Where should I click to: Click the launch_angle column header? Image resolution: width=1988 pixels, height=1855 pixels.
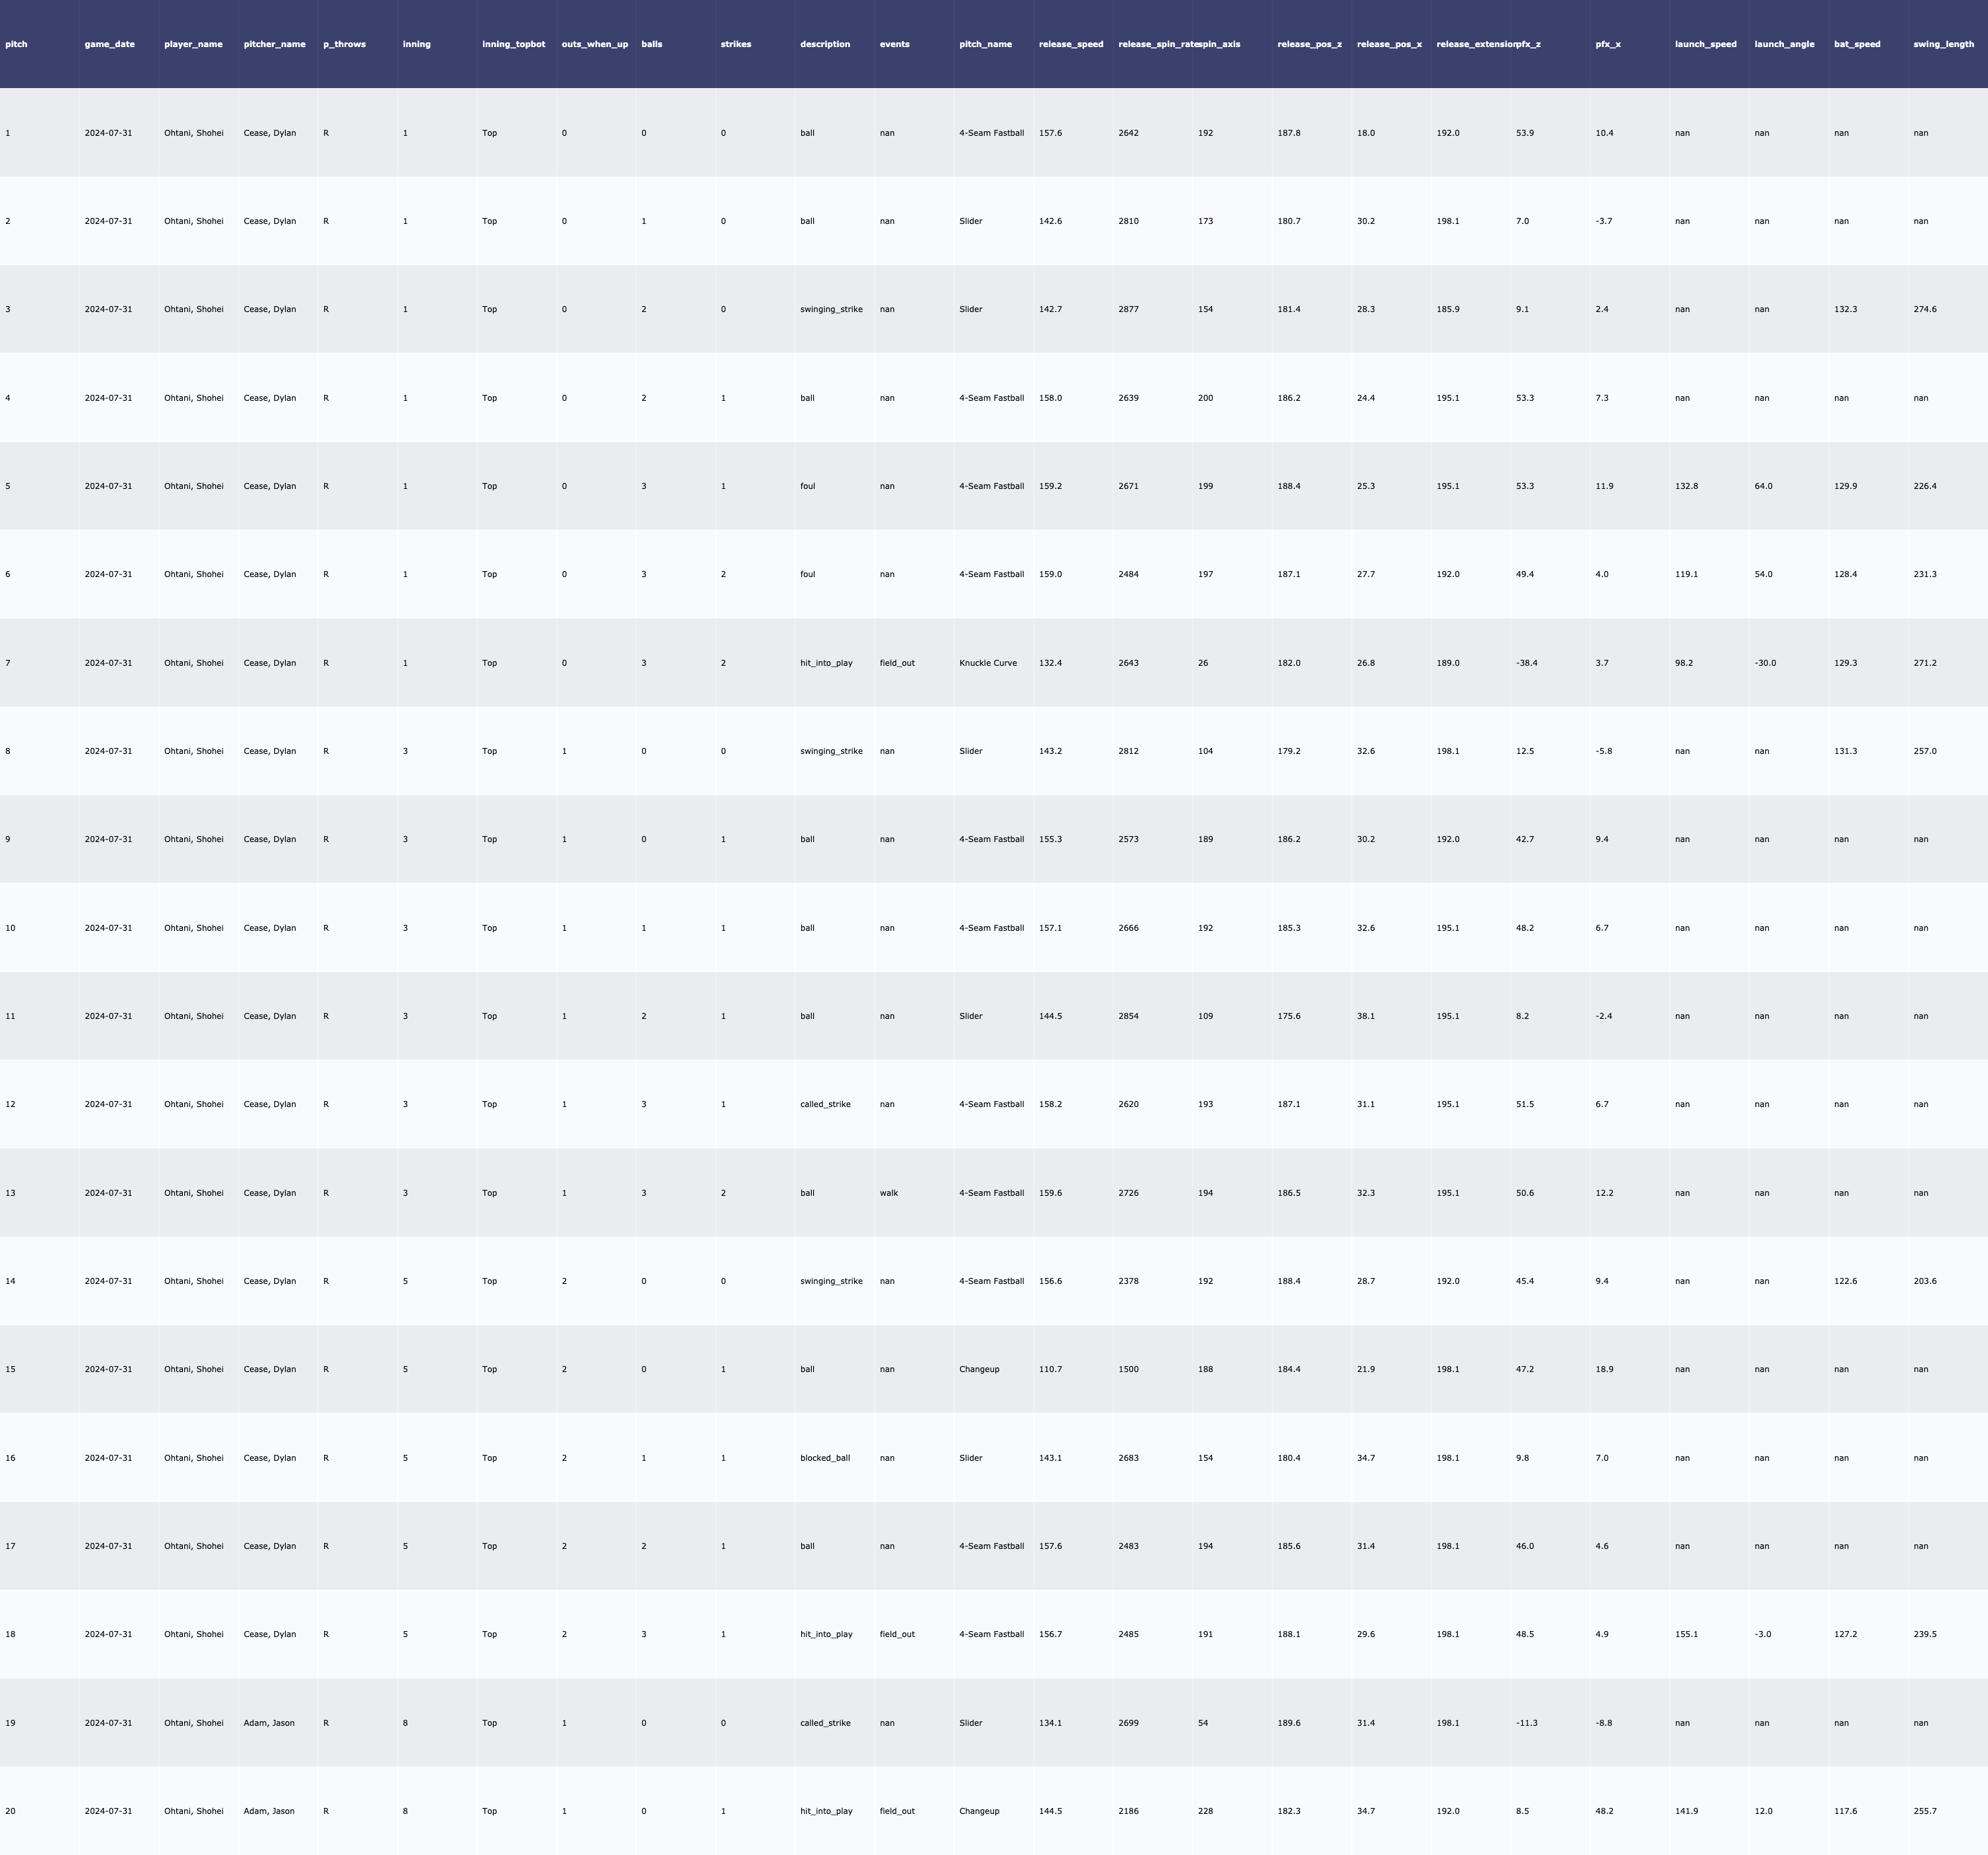tap(1784, 44)
